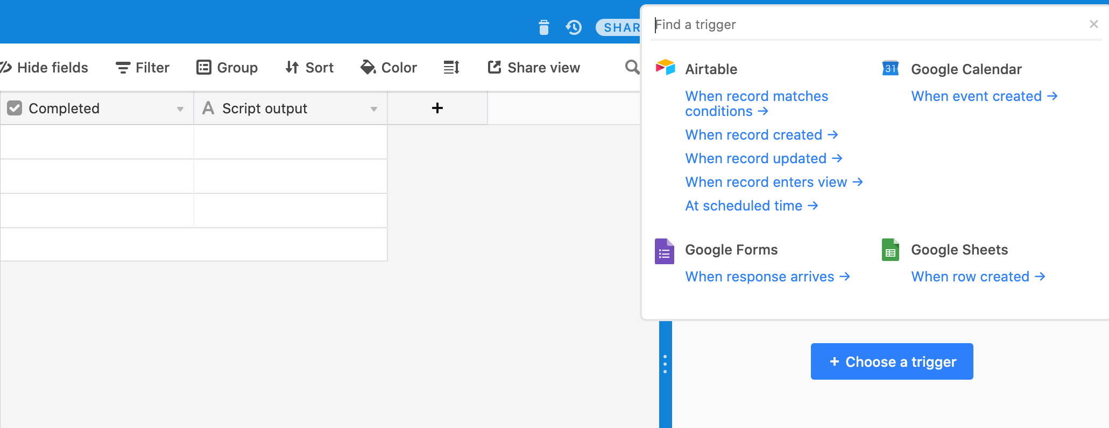Viewport: 1109px width, 428px height.
Task: Click the search magnifier icon
Action: [632, 67]
